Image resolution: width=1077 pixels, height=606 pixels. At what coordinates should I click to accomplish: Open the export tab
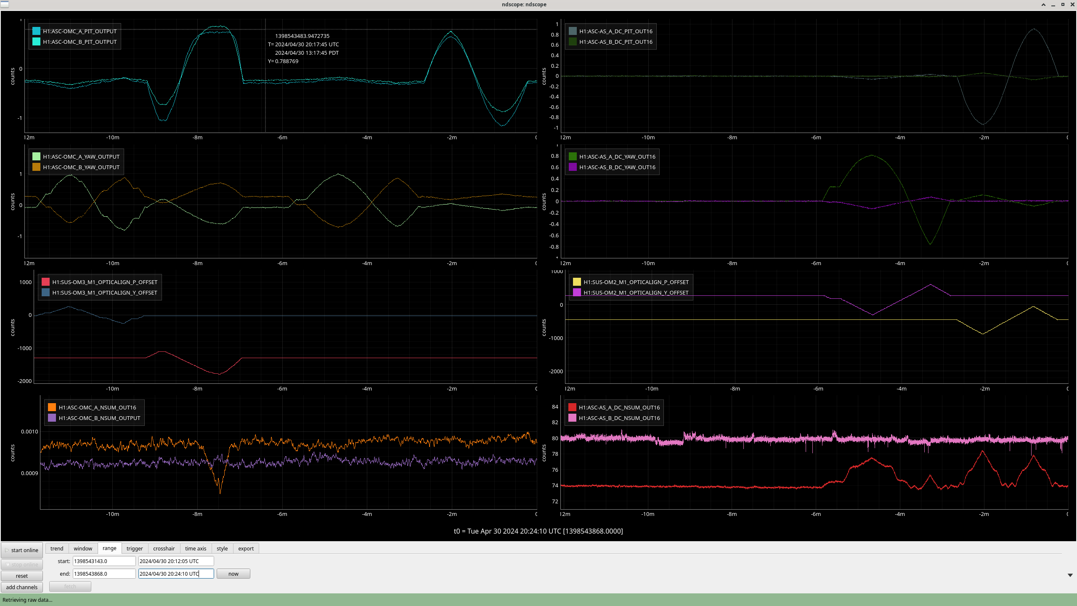pyautogui.click(x=246, y=548)
